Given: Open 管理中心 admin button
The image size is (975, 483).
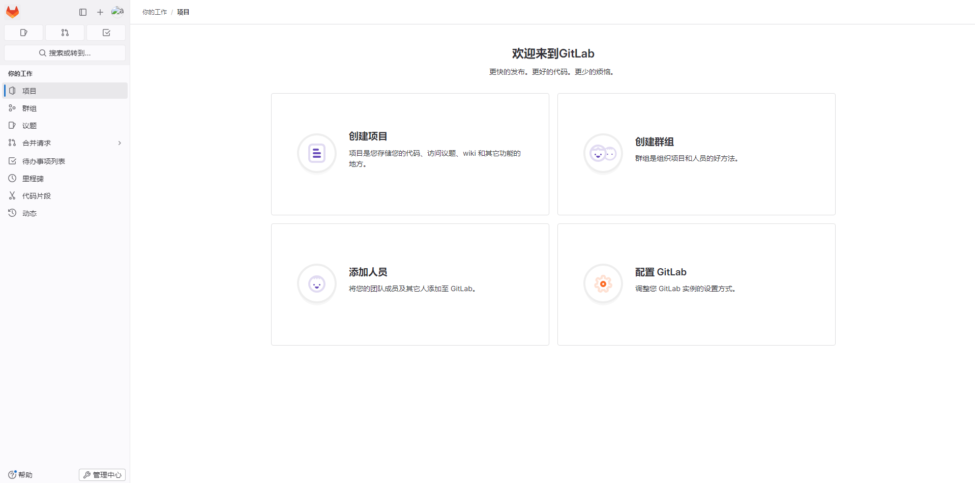Looking at the screenshot, I should coord(102,474).
